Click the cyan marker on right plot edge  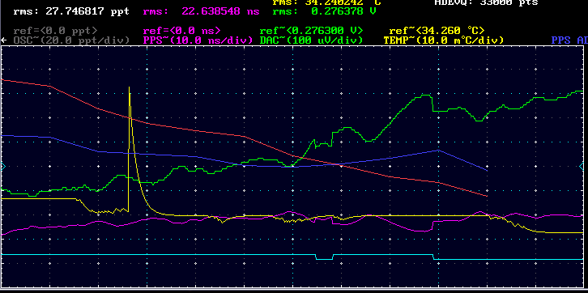click(582, 167)
